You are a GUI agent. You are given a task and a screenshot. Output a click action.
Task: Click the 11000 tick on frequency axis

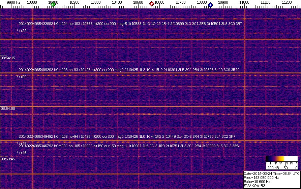click(x=244, y=2)
